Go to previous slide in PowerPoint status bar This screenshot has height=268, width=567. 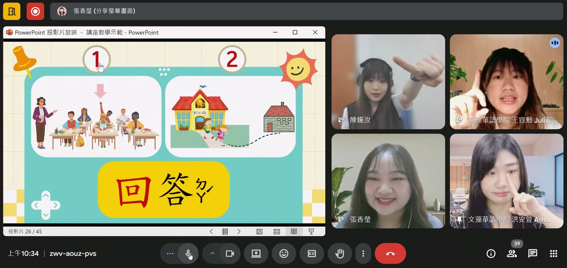211,231
